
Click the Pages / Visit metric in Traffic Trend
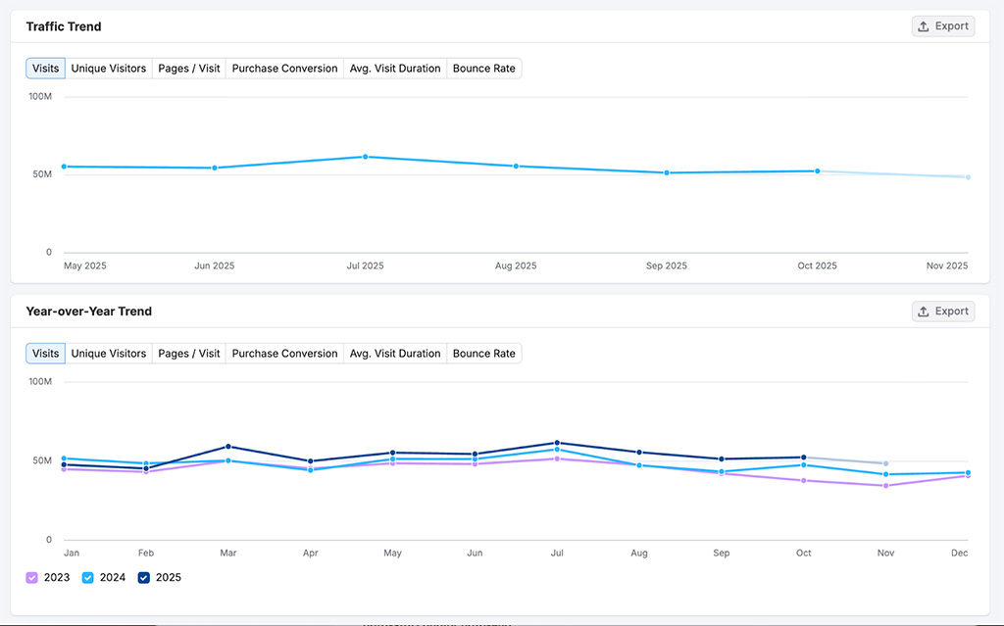(188, 68)
